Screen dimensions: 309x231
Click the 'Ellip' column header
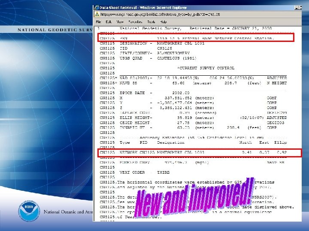point(280,142)
